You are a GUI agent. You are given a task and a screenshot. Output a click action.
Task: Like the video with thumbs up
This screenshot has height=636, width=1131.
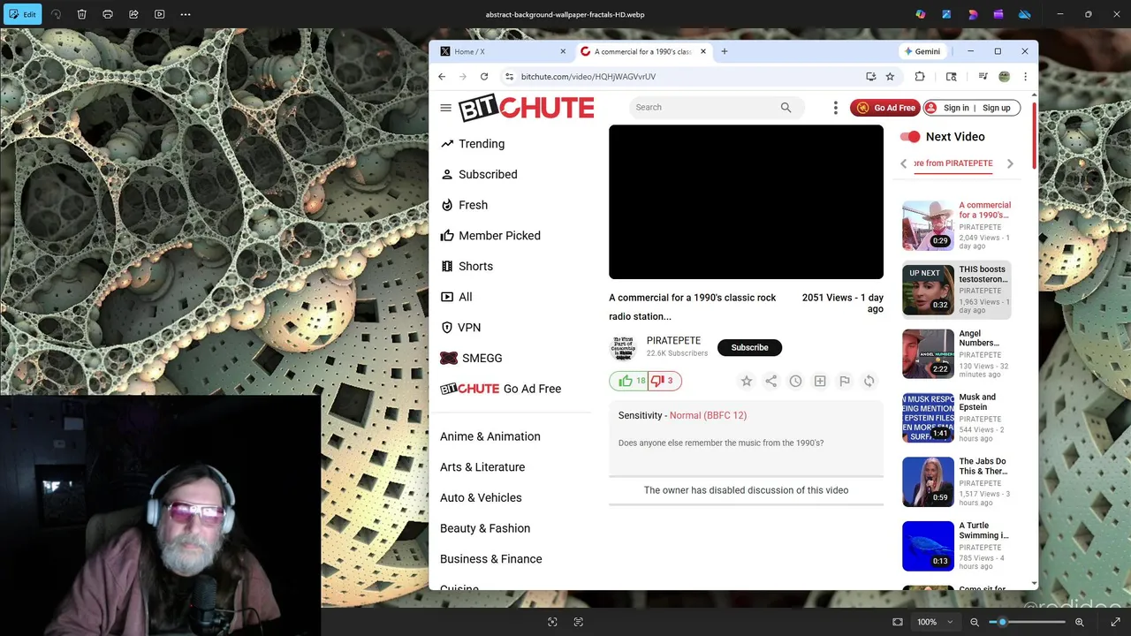click(628, 381)
